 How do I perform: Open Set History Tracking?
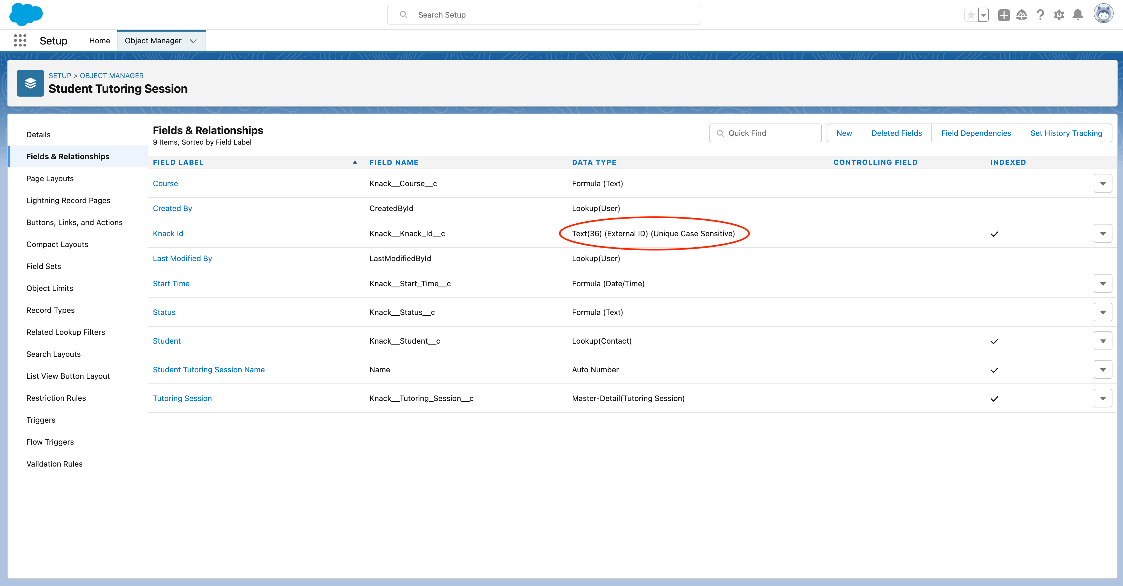tap(1066, 133)
